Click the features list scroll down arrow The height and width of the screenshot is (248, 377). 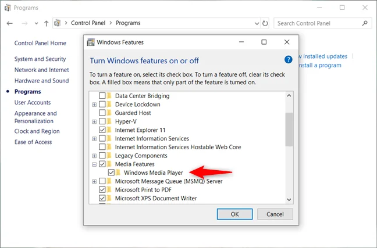click(x=289, y=200)
